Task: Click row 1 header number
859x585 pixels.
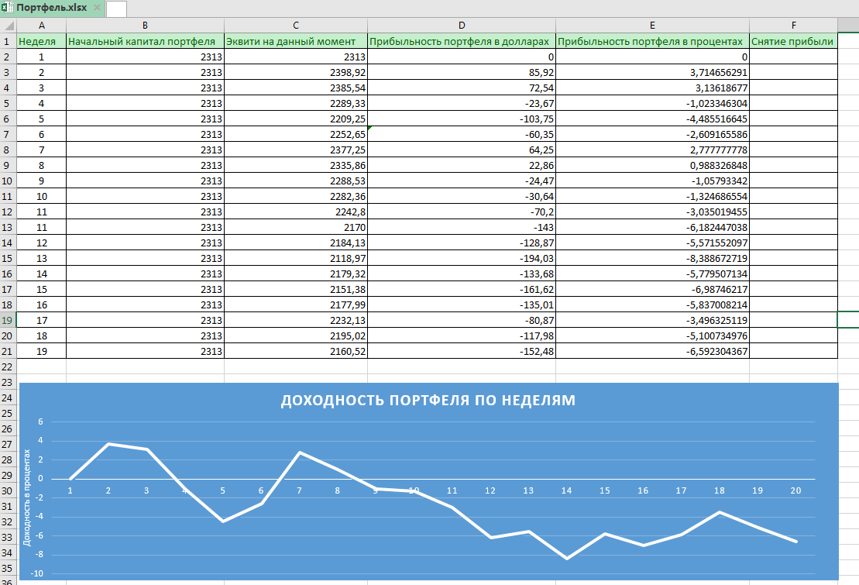Action: [8, 41]
